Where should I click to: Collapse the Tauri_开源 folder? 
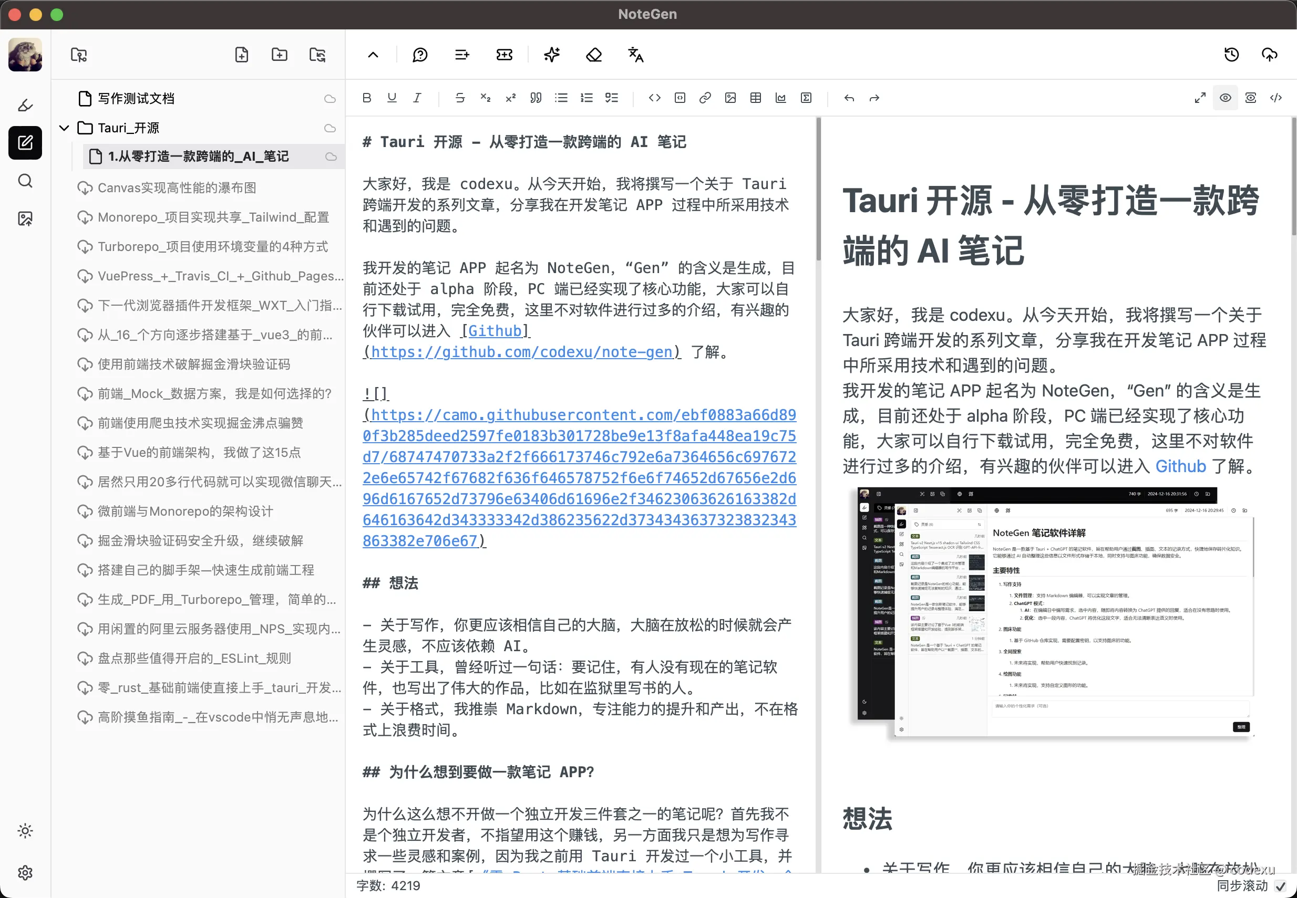coord(64,128)
